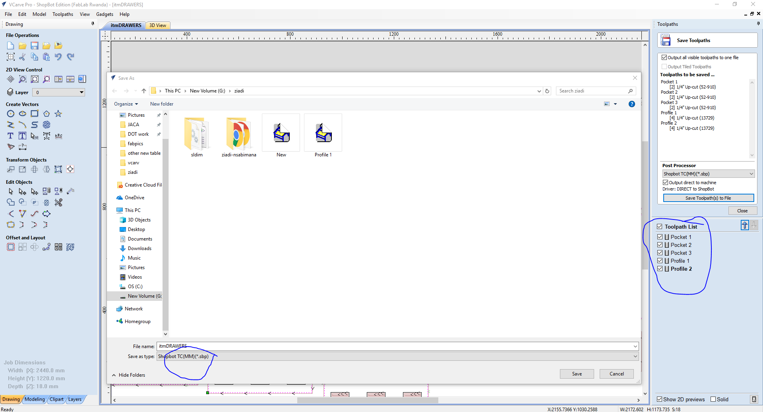Select the Profile 1 file thumbnail
763x412 pixels.
click(x=323, y=136)
